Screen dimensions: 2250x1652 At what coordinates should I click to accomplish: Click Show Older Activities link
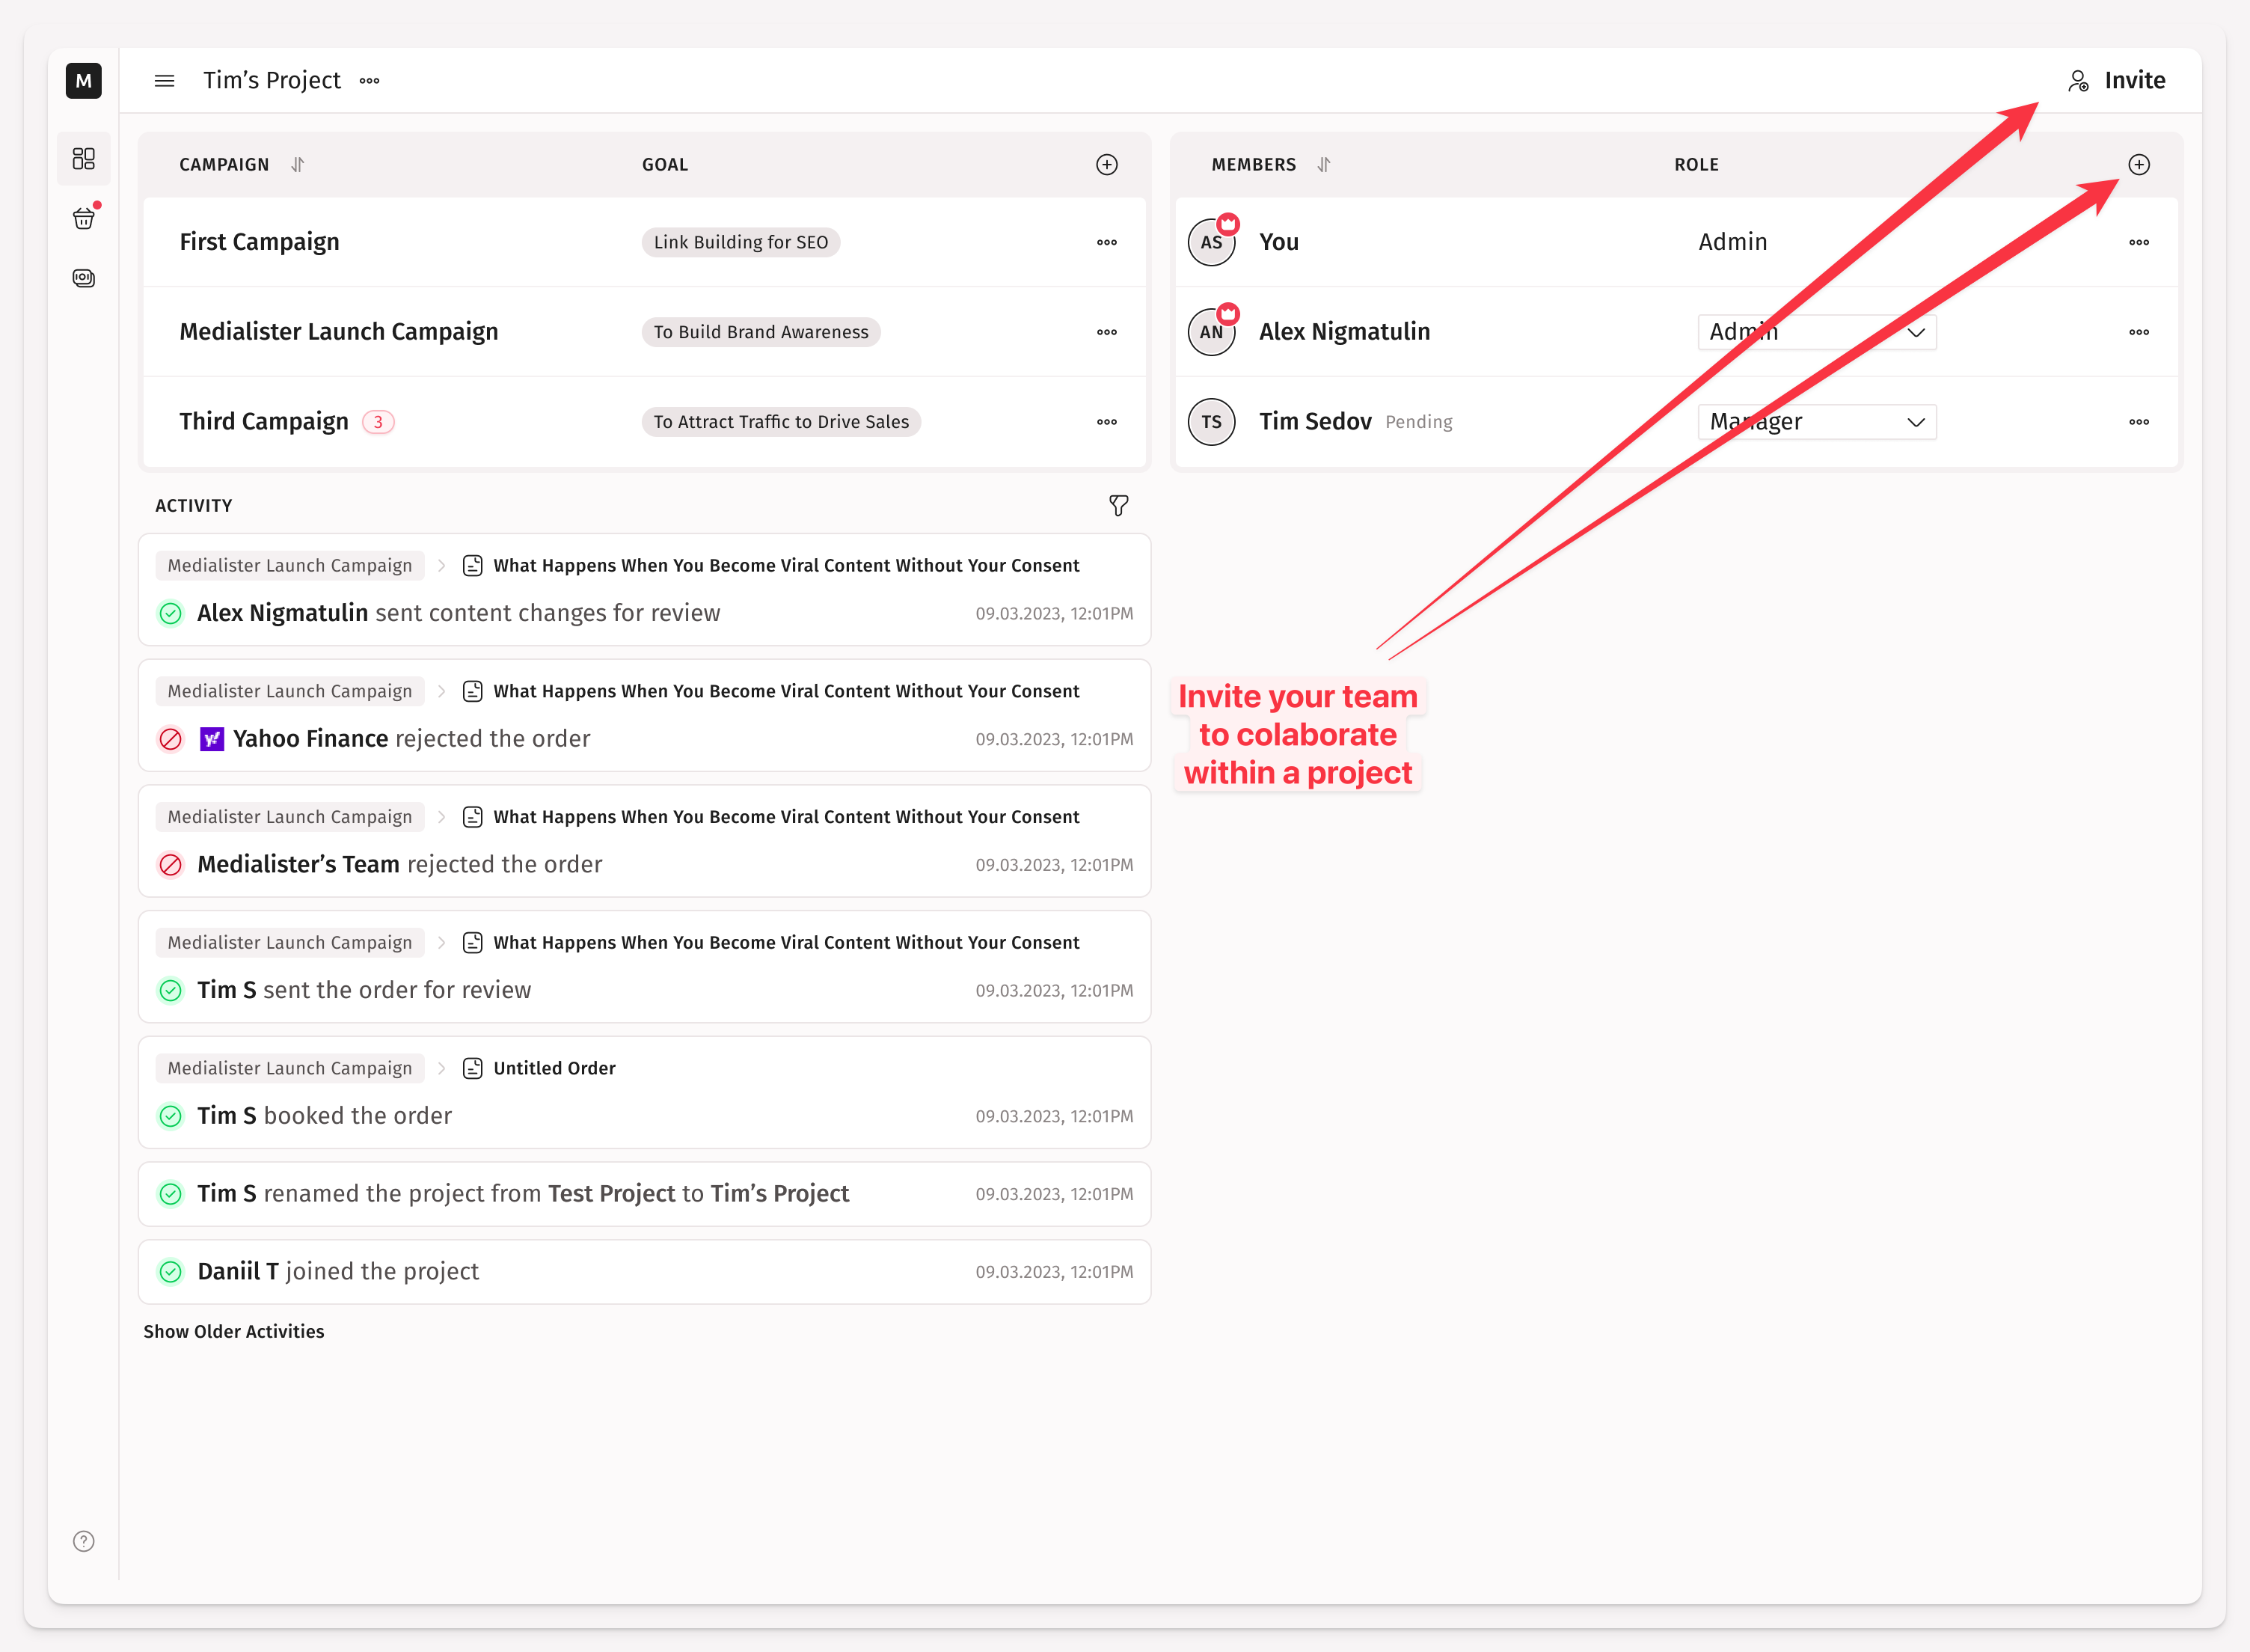[x=234, y=1331]
